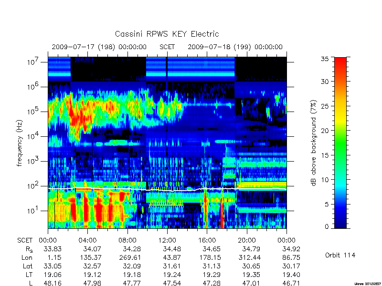Click the LT value '19.06'
The width and height of the screenshot is (382, 286).
[53, 275]
